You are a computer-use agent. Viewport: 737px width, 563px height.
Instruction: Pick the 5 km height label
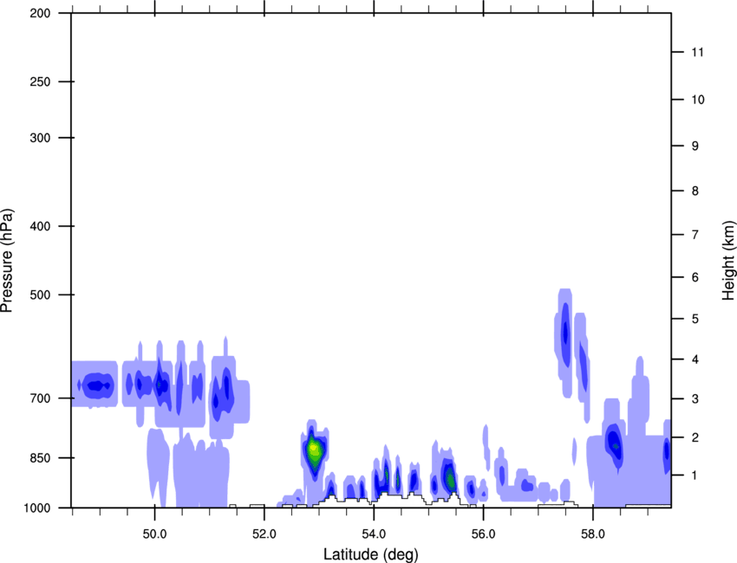point(695,319)
